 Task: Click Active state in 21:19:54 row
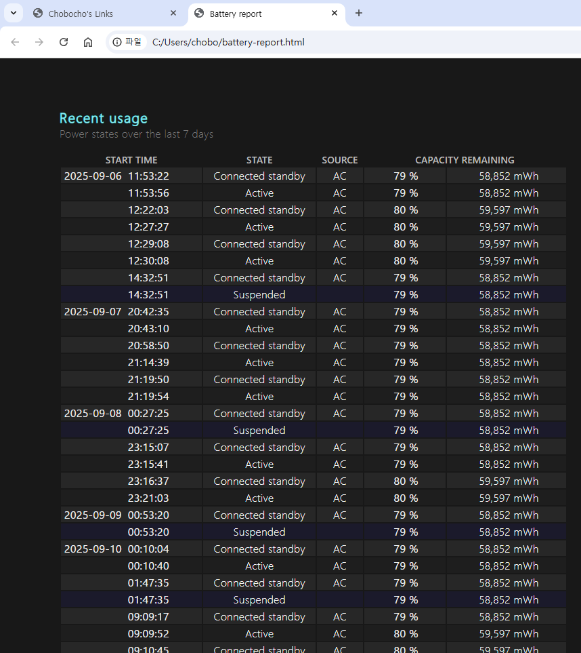click(x=259, y=397)
